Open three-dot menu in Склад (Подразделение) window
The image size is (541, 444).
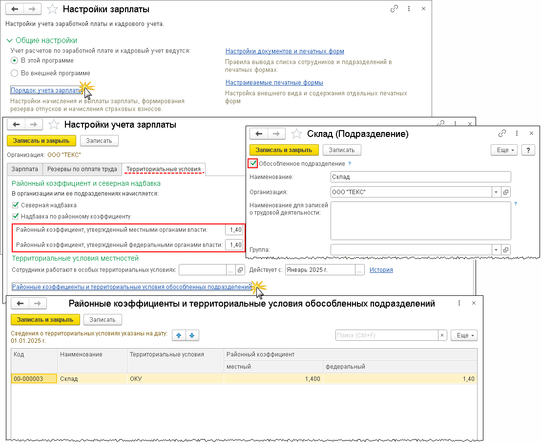coord(517,133)
